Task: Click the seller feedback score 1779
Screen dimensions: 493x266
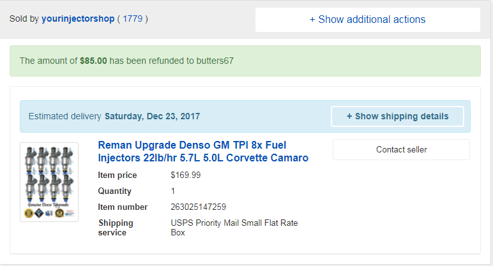Action: tap(133, 19)
